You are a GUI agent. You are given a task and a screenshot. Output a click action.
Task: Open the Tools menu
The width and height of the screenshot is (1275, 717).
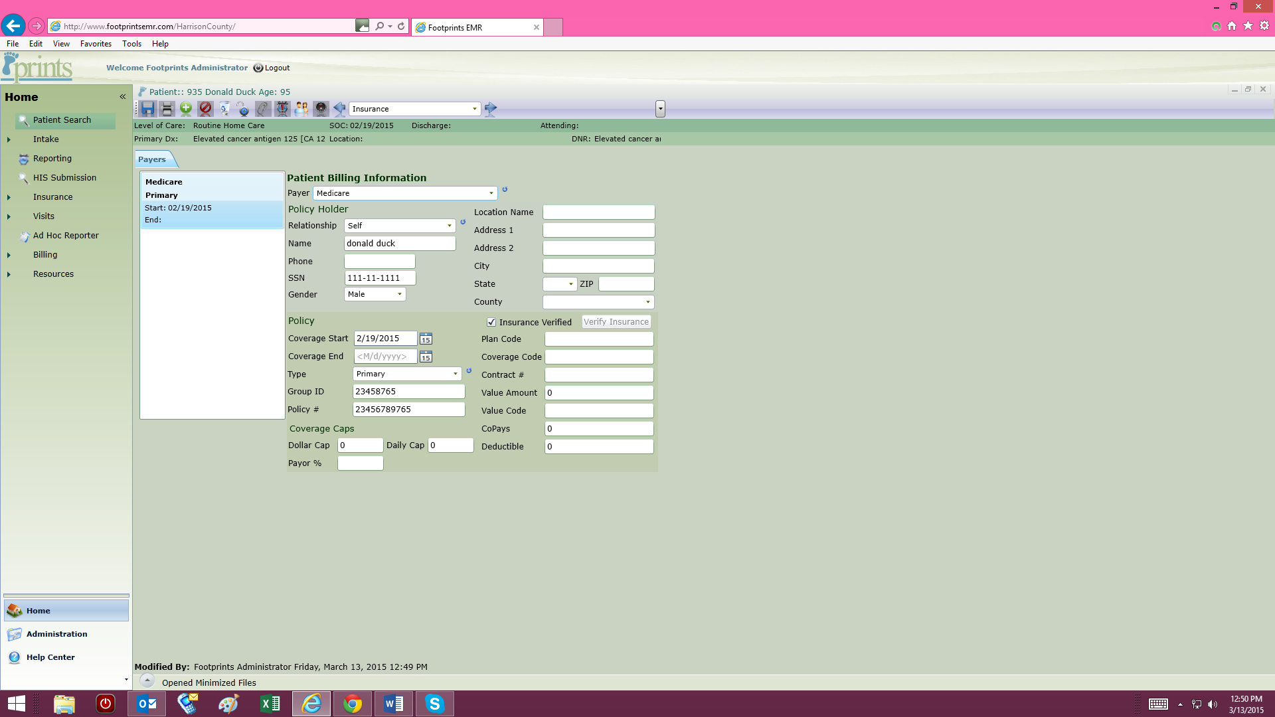(131, 43)
